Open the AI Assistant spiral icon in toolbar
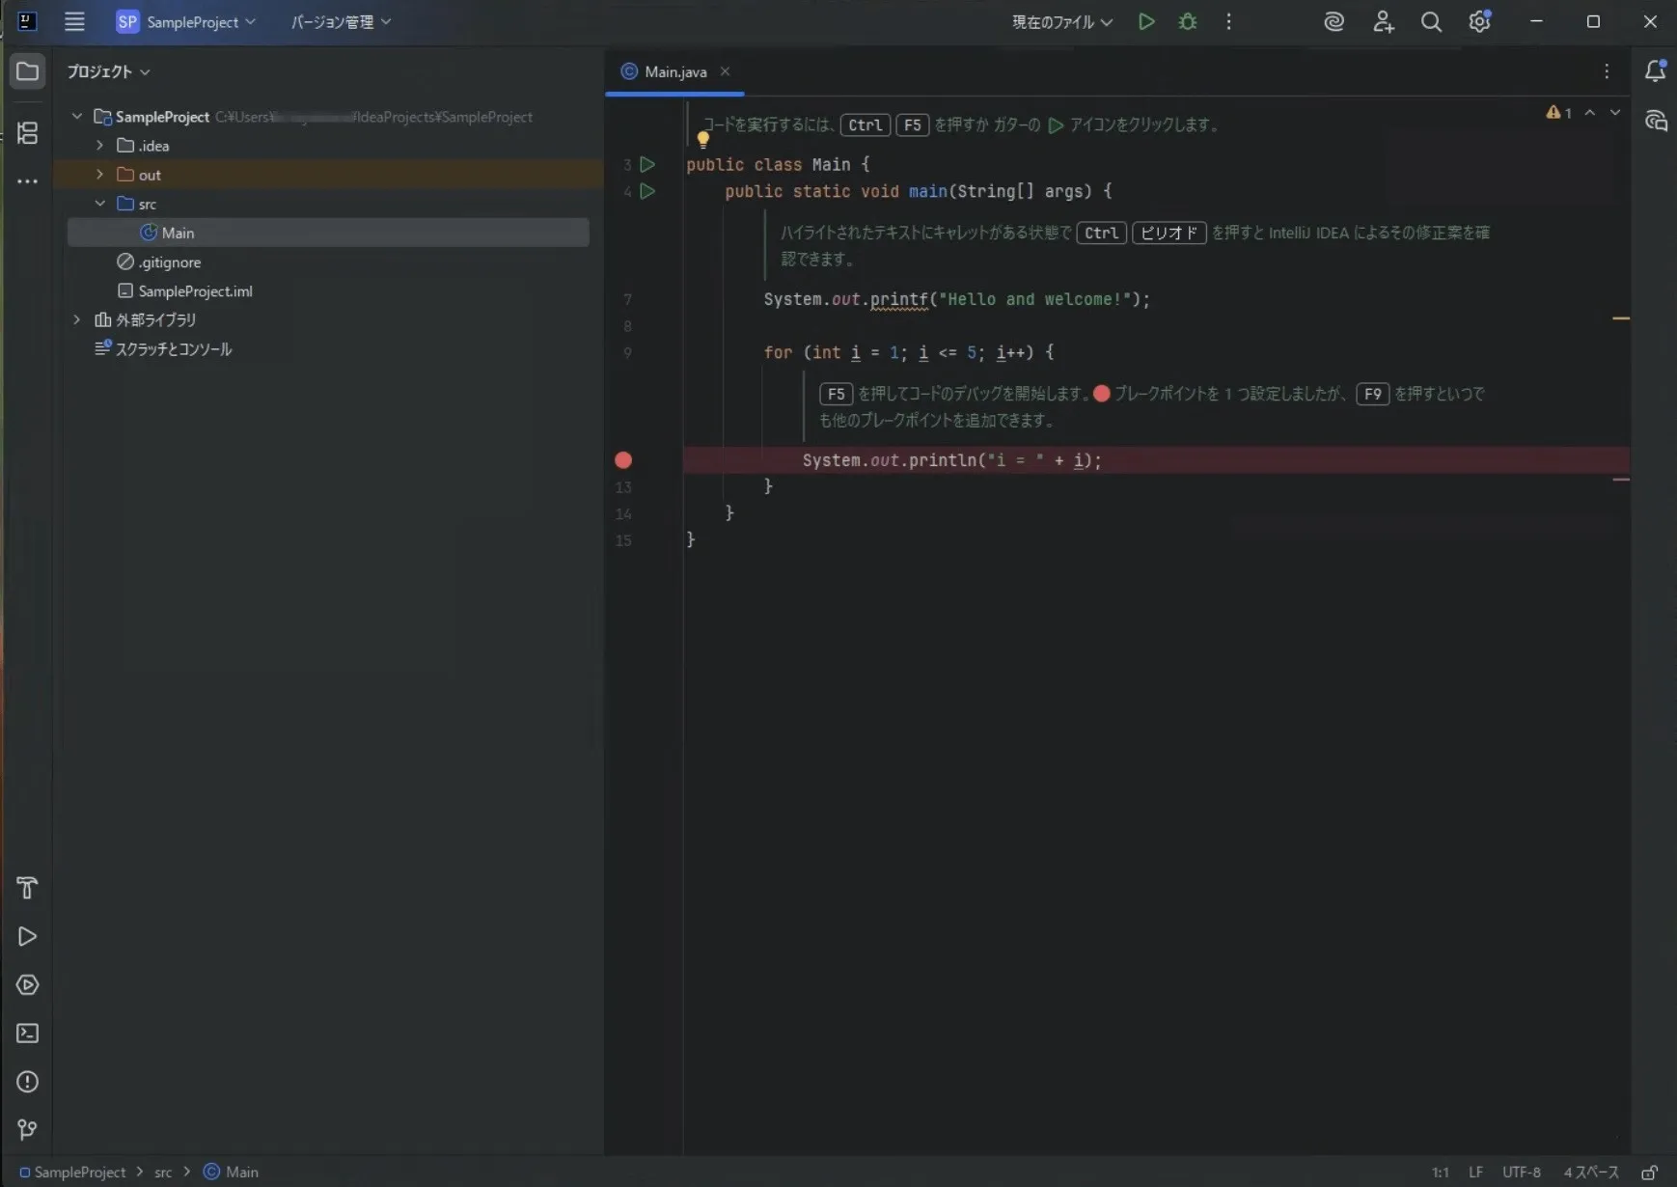Screen dimensions: 1677x1187 1333,21
